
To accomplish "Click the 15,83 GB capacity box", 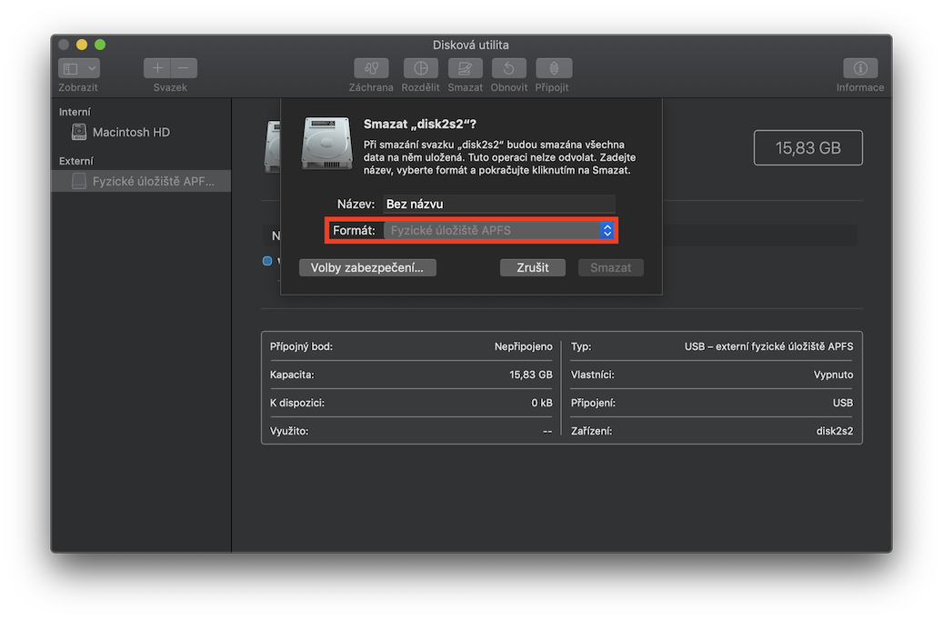I will pyautogui.click(x=808, y=148).
